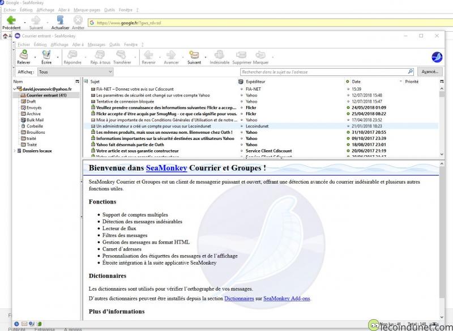Select the Courrier entrant (41) folder
The height and width of the screenshot is (331, 453).
coord(46,95)
